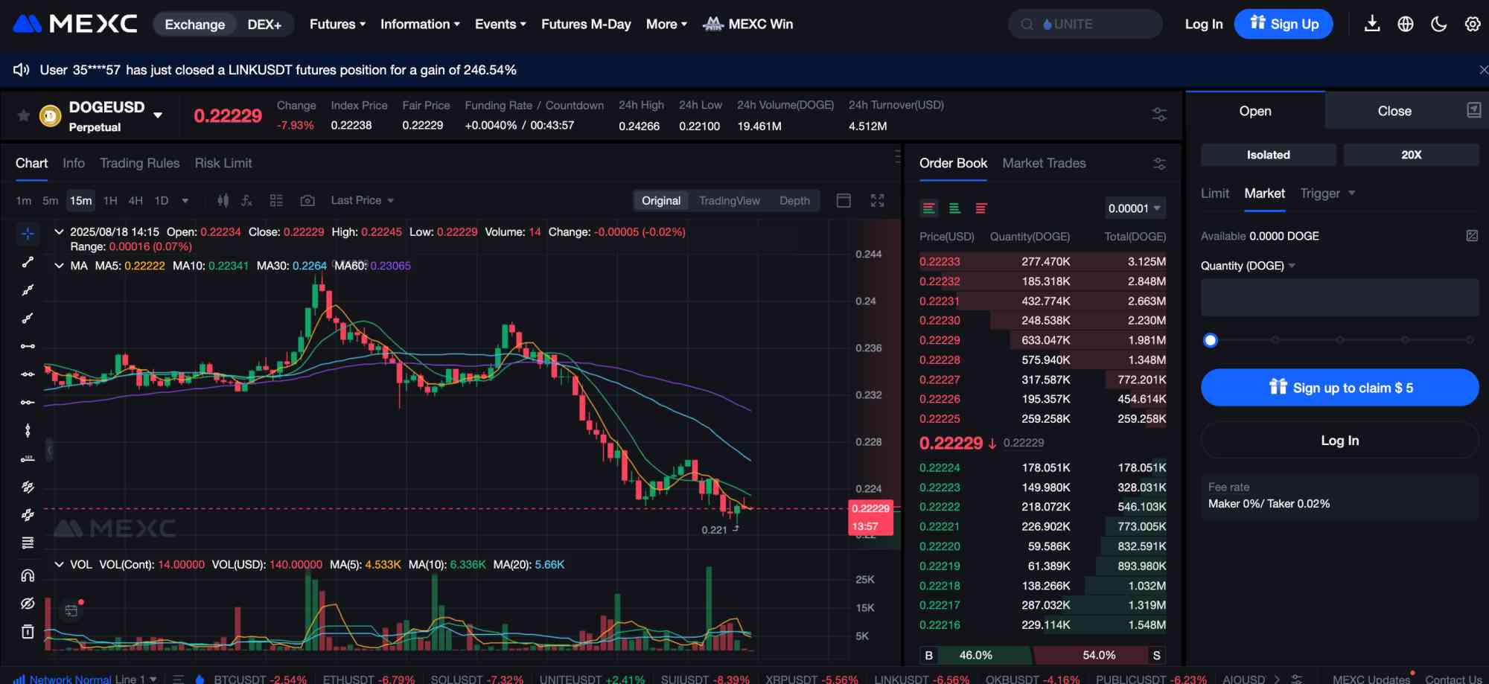
Task: Toggle dark mode with moon icon
Action: [1437, 24]
